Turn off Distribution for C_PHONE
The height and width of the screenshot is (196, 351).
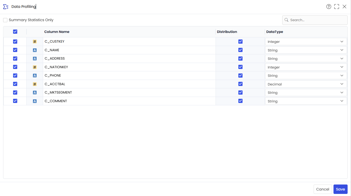point(240,76)
